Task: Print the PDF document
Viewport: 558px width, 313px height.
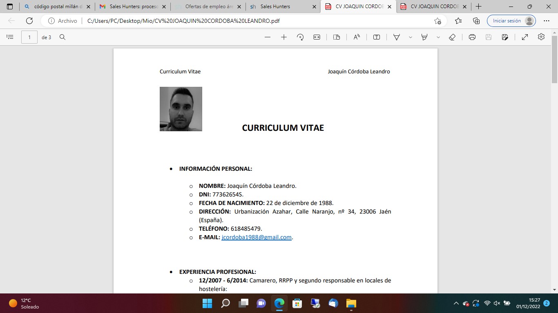Action: click(x=472, y=37)
